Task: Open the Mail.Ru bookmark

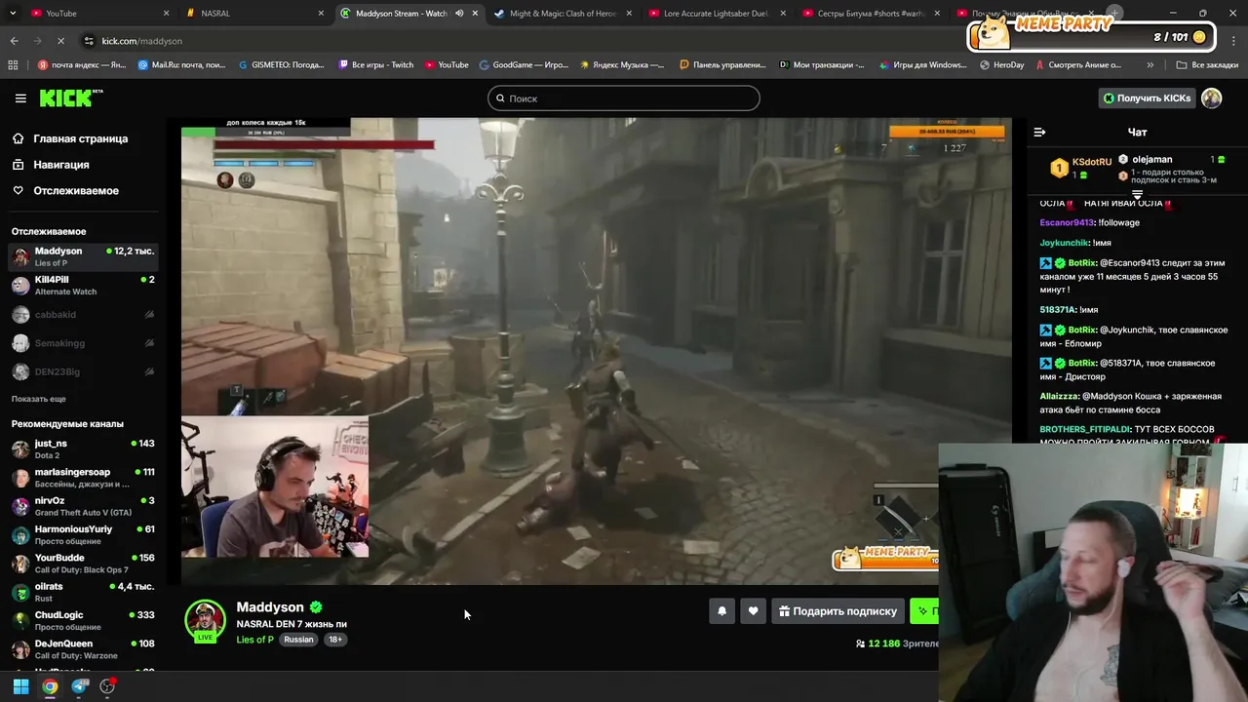Action: click(x=181, y=65)
